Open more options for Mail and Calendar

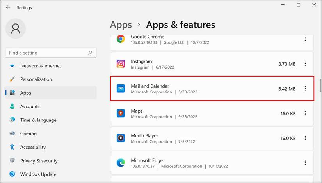tap(305, 89)
